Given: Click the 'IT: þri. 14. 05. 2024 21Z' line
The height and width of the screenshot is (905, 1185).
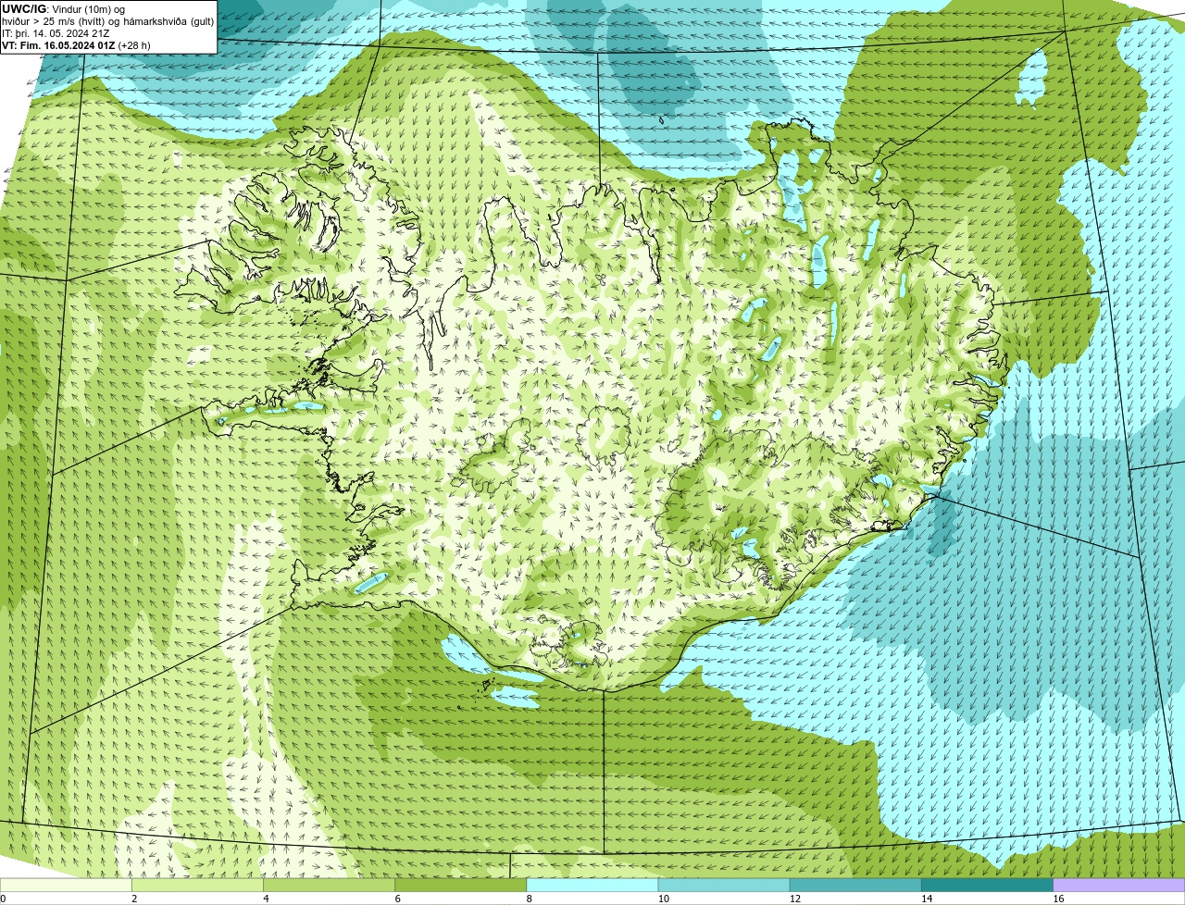Looking at the screenshot, I should [x=56, y=33].
